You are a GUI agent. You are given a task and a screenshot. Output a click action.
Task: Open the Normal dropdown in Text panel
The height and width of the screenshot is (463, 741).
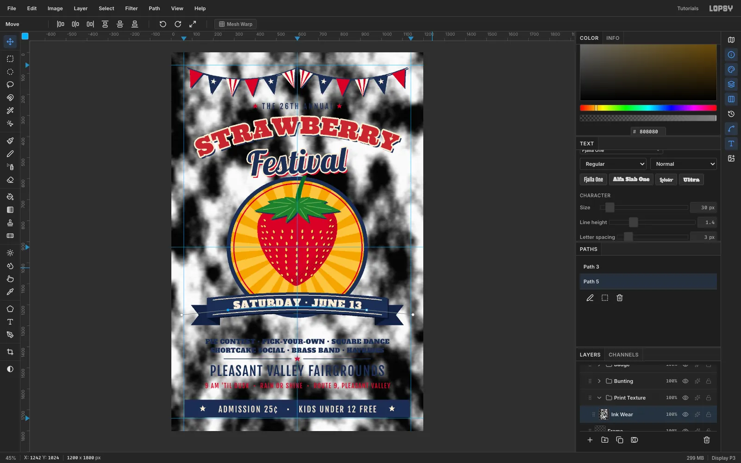(x=684, y=164)
